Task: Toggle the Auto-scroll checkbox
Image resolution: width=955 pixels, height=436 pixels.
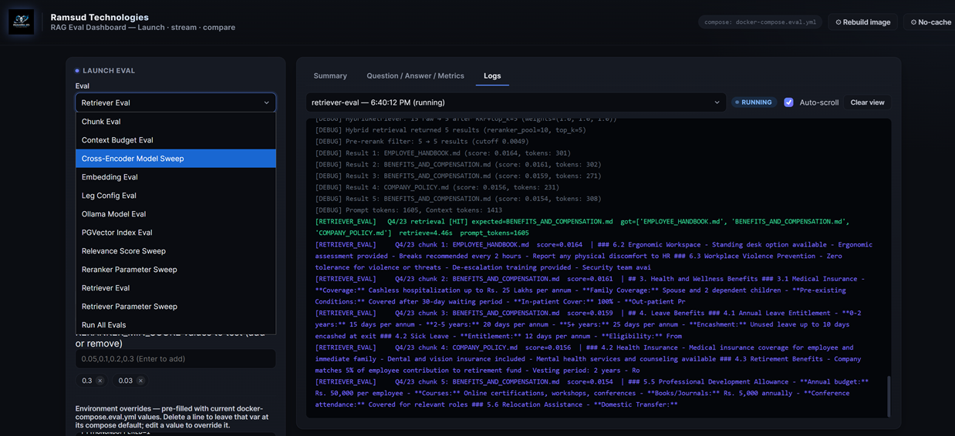Action: (x=788, y=102)
